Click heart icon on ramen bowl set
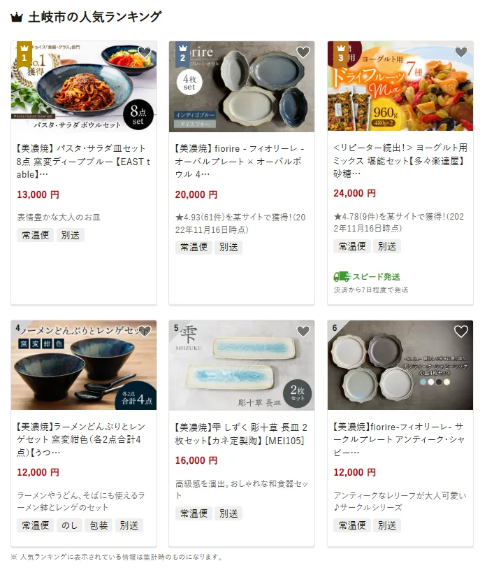The height and width of the screenshot is (575, 494). 145,332
